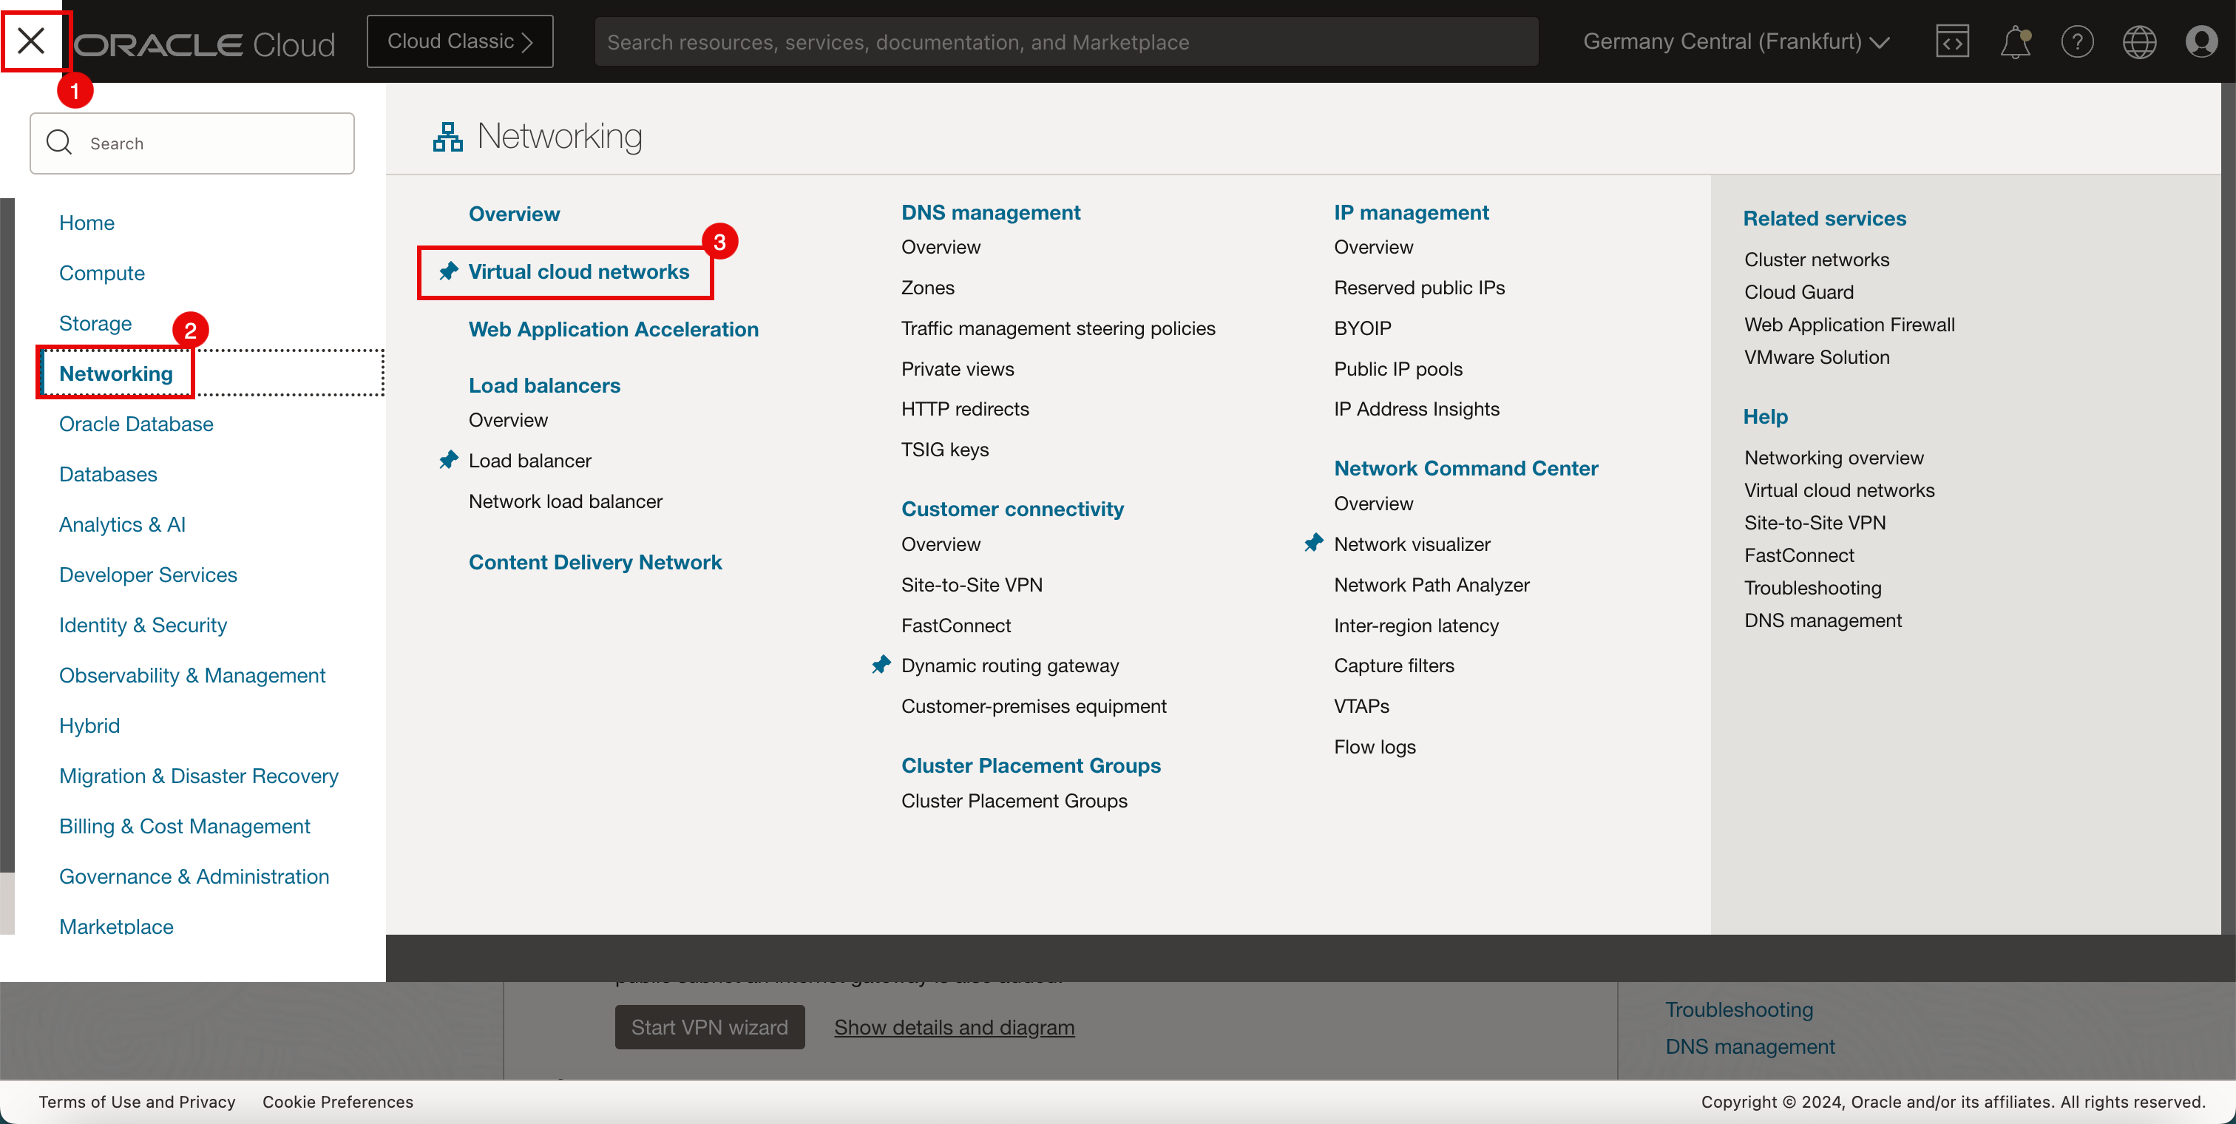Select Storage in the navigation menu

[x=95, y=324]
